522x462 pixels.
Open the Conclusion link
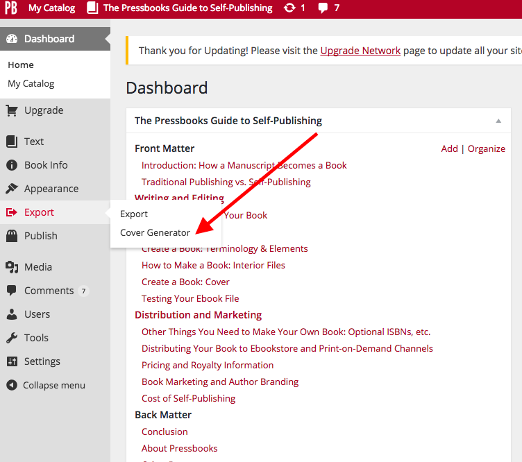pyautogui.click(x=165, y=431)
